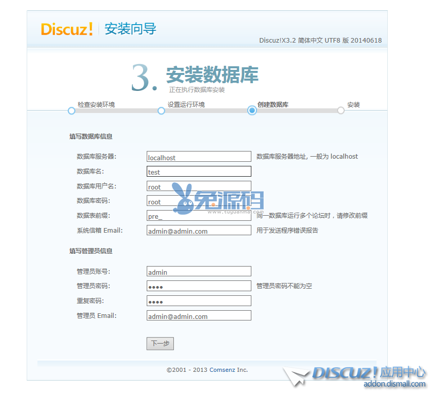Click the active 创建数据库 step marker
This screenshot has height=397, width=435.
252,110
